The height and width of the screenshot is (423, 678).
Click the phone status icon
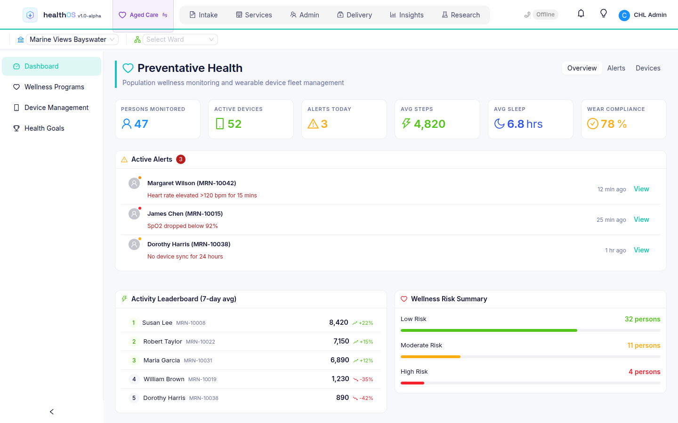[527, 15]
